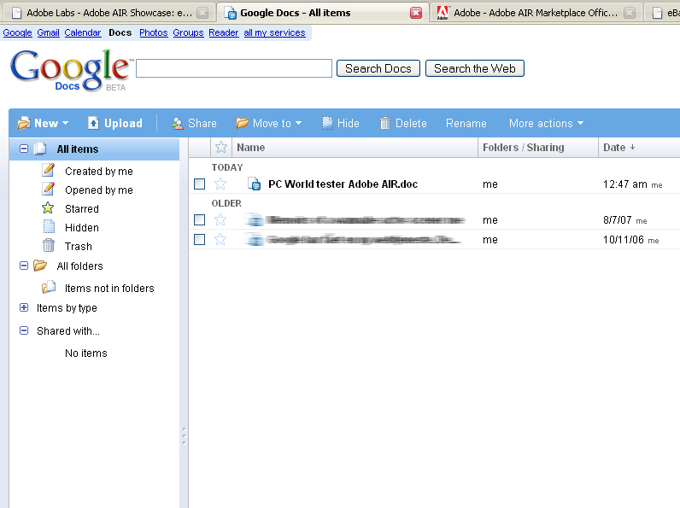Click the All folders open-folder icon
The width and height of the screenshot is (680, 508).
[40, 266]
